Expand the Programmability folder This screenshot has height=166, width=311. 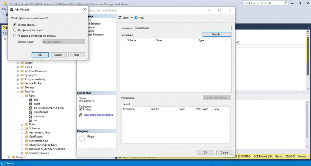(x=18, y=79)
